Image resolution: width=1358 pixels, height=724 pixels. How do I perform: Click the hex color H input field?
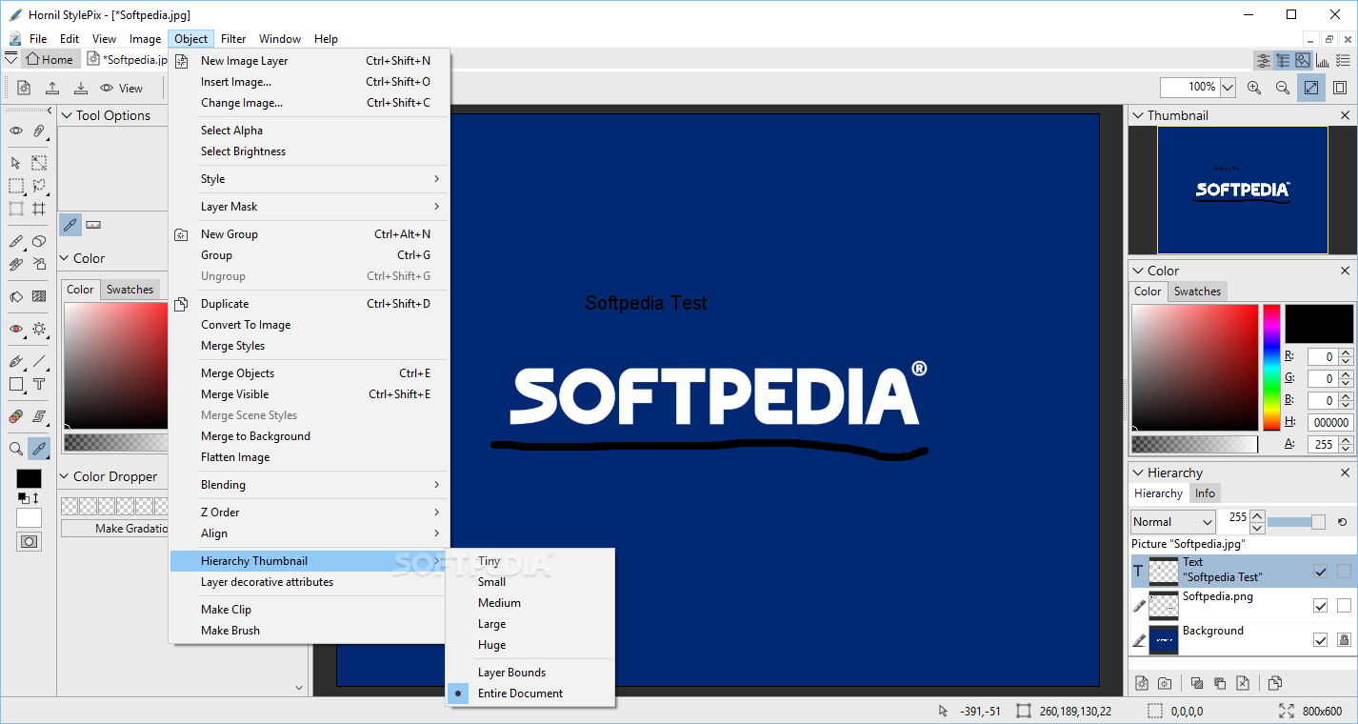coord(1330,422)
